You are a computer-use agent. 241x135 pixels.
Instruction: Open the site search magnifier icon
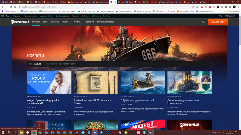[204, 22]
